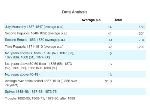Click the July Monarchy total cell 156
The width and height of the screenshot is (150, 109).
[142, 27]
